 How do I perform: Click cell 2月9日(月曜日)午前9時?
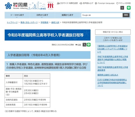click(37, 100)
